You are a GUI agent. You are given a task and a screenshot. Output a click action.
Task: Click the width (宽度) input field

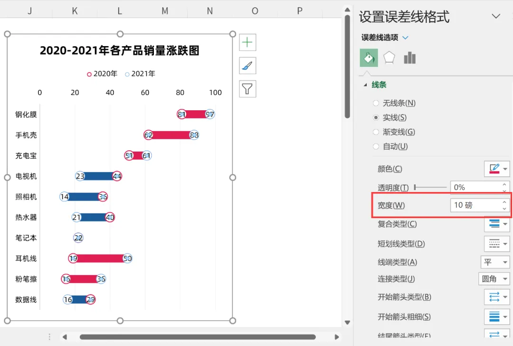tap(474, 205)
